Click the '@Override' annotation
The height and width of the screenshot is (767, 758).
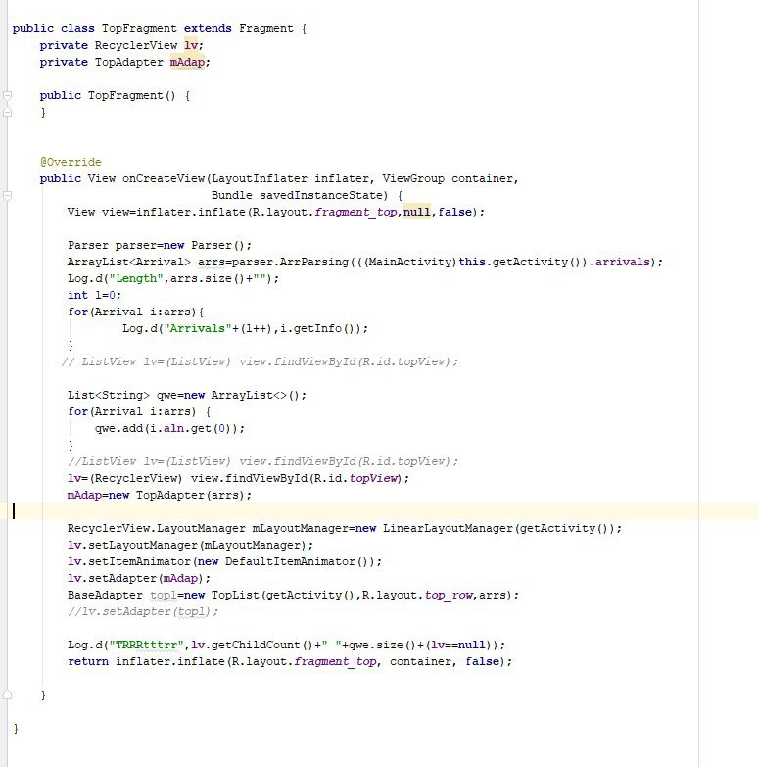pos(71,162)
